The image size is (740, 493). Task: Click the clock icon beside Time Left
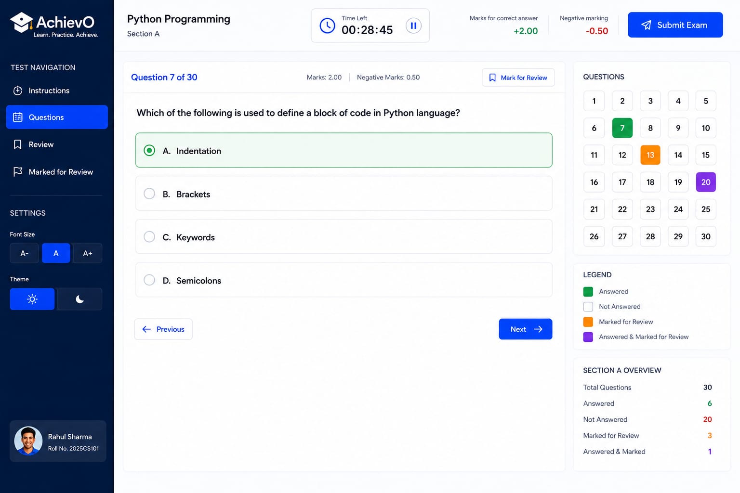[x=328, y=26]
